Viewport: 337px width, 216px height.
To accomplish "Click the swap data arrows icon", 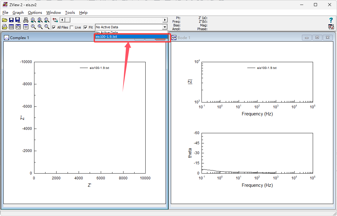I will (55, 20).
